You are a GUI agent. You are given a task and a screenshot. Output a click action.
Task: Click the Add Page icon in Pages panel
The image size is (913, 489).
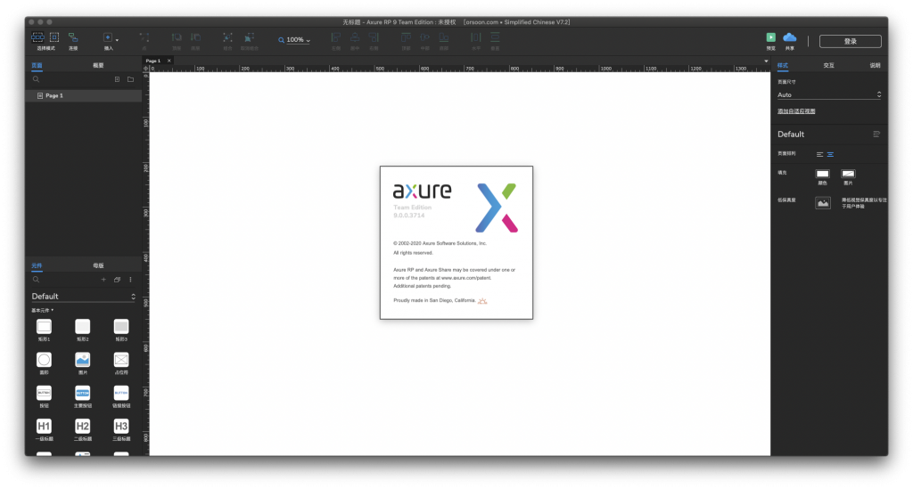[x=117, y=79]
